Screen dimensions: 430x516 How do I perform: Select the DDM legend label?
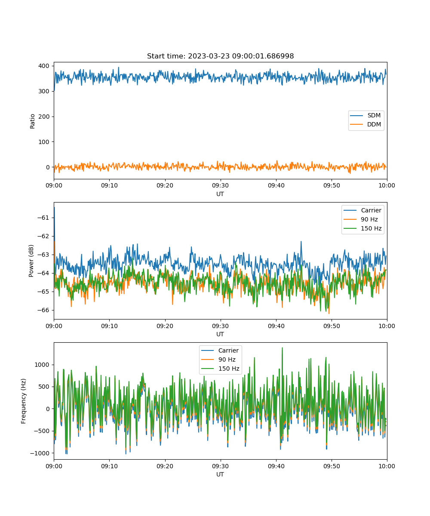(374, 125)
